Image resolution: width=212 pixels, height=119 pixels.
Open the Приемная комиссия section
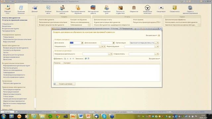pos(21,9)
